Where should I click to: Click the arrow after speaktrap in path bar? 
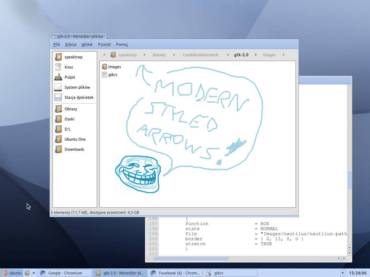coord(145,55)
